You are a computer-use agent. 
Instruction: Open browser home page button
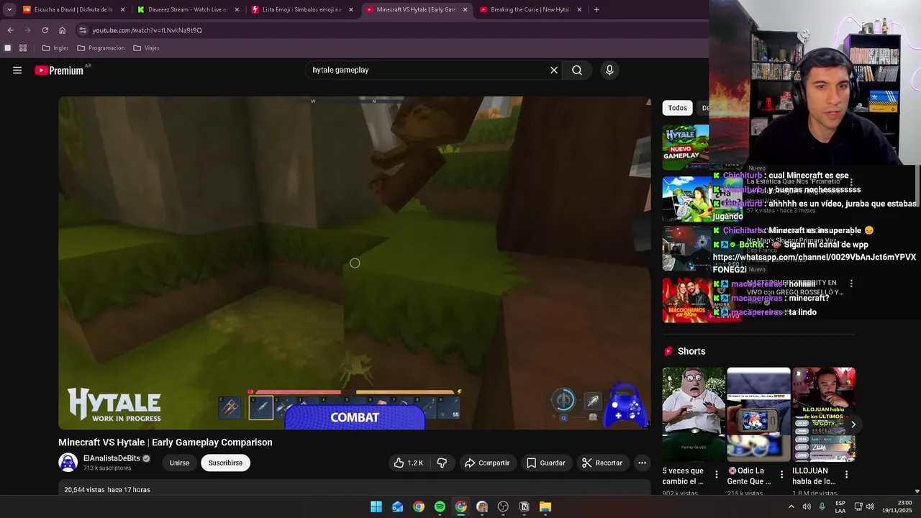(x=62, y=30)
